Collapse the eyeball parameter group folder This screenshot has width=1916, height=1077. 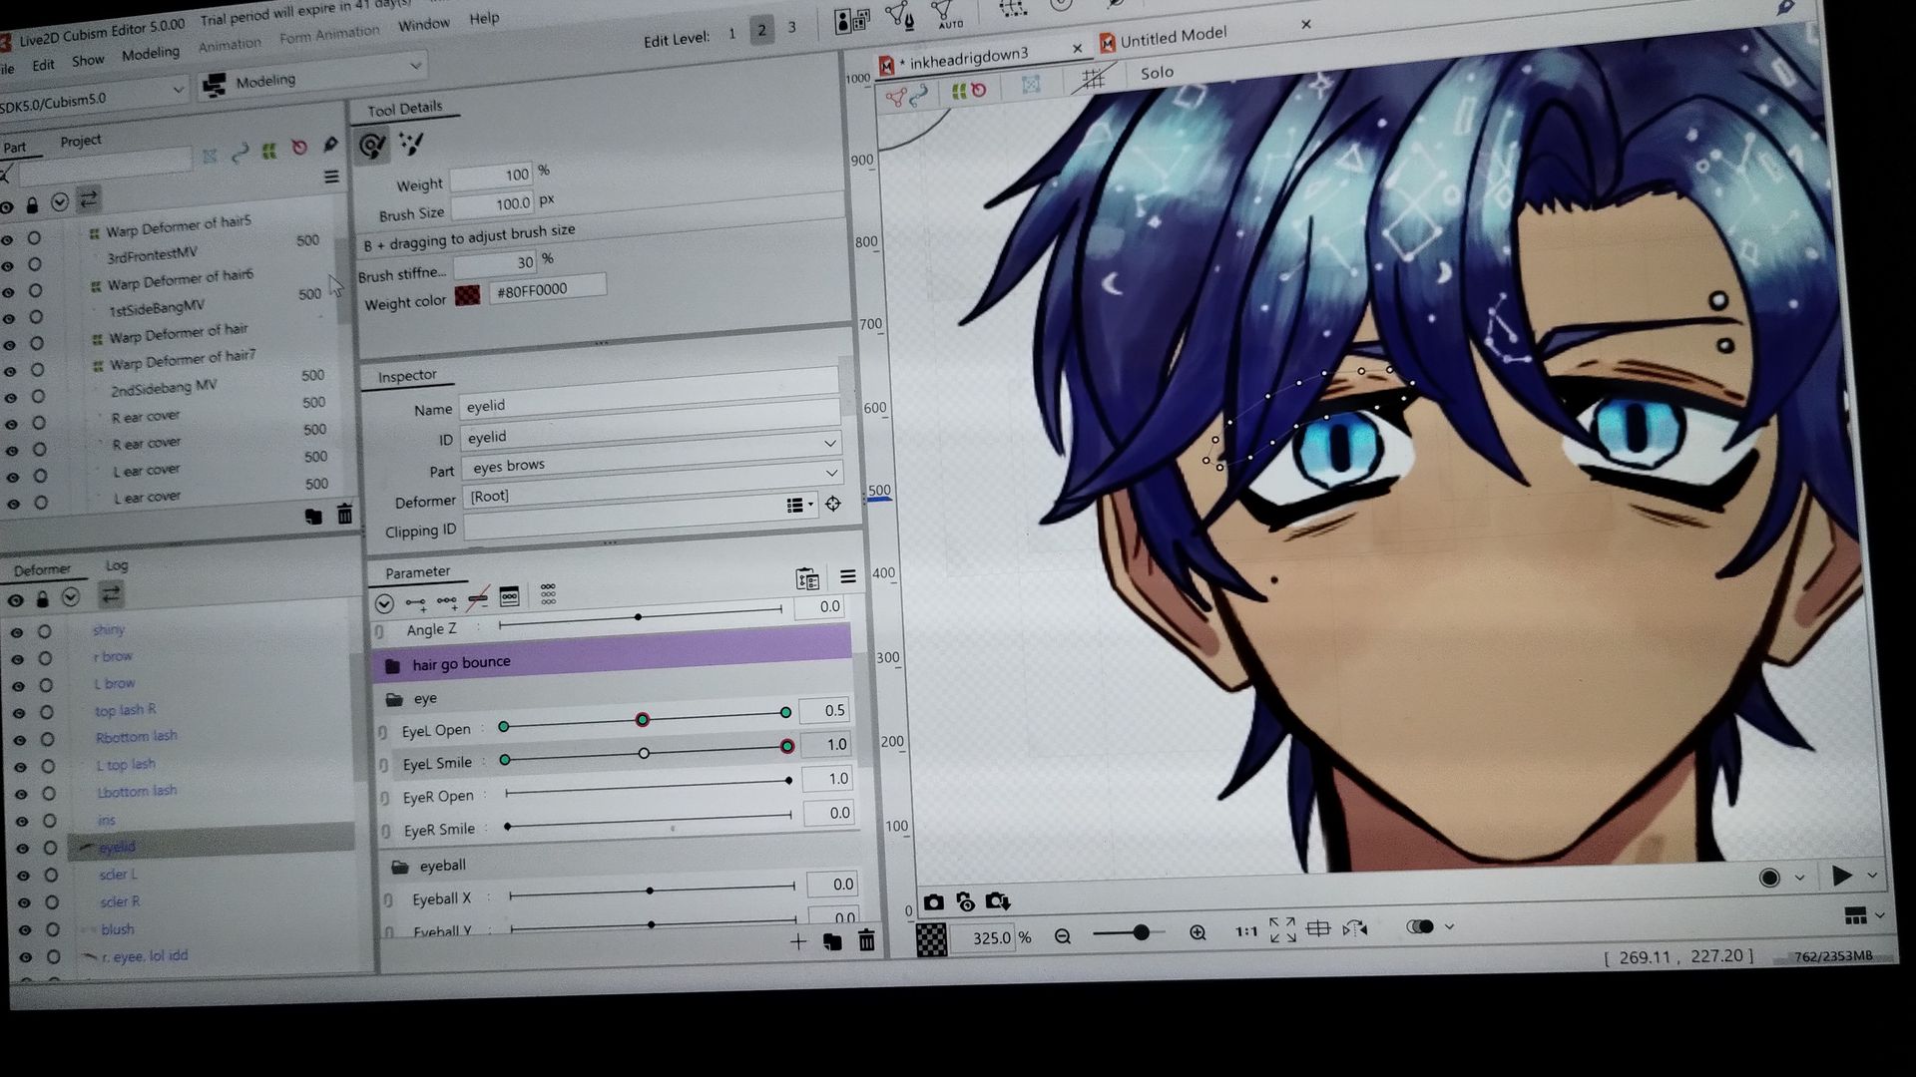coord(400,867)
